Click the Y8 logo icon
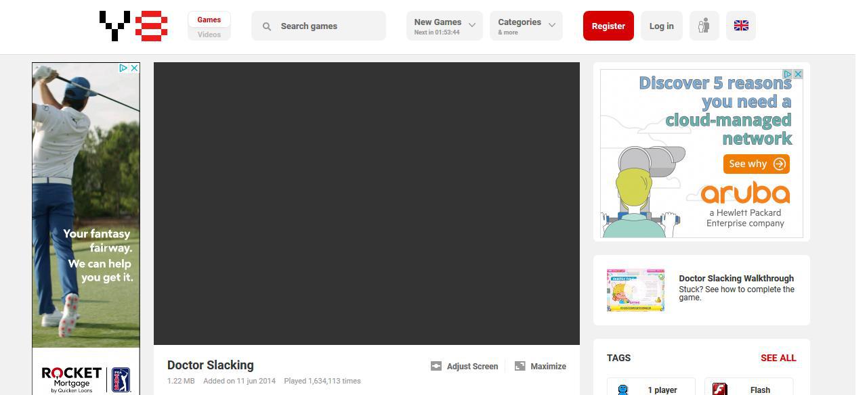The image size is (867, 395). [133, 26]
